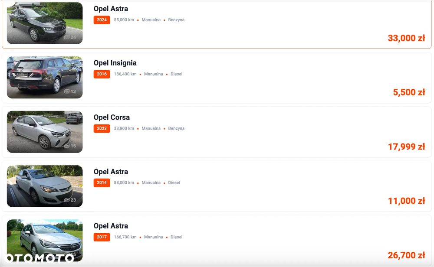Open the Opel Astra title priced 26,700 zł
Image resolution: width=434 pixels, height=267 pixels.
(x=111, y=226)
